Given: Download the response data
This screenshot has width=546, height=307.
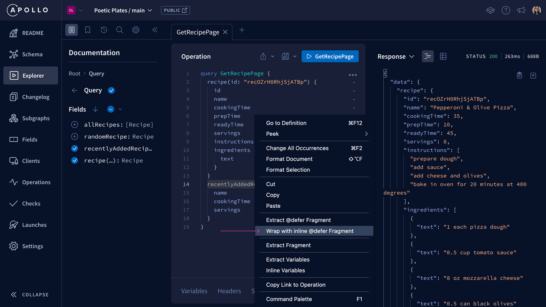Looking at the screenshot, I should pyautogui.click(x=533, y=75).
